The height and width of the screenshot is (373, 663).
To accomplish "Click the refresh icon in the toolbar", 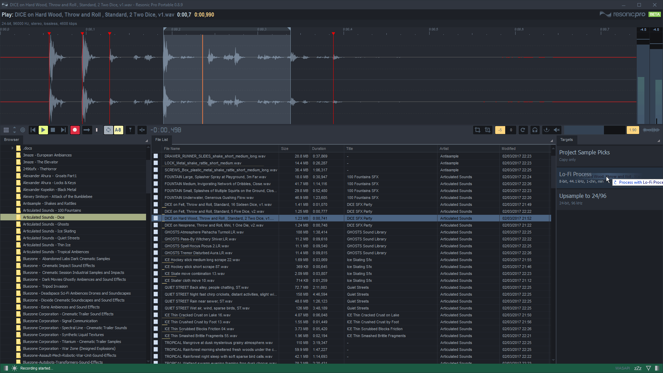I will coord(523,130).
